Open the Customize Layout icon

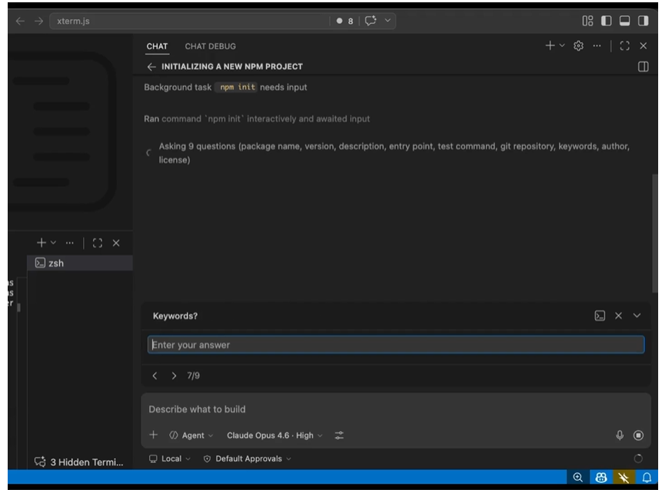pos(587,21)
